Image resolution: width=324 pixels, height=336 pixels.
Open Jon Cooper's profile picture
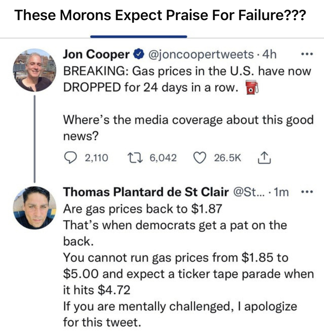point(35,70)
